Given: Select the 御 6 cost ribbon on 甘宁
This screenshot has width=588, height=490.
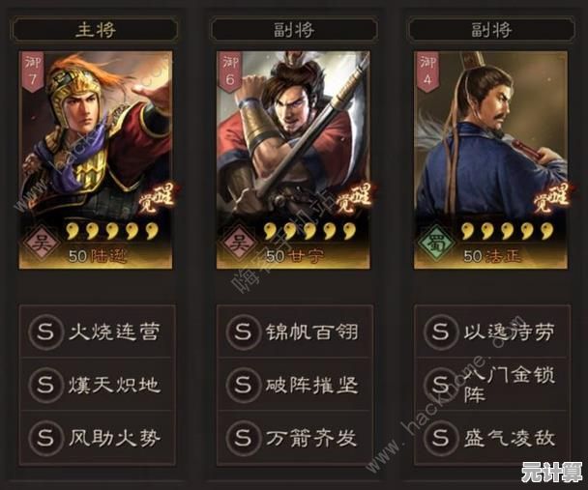Looking at the screenshot, I should pos(230,72).
